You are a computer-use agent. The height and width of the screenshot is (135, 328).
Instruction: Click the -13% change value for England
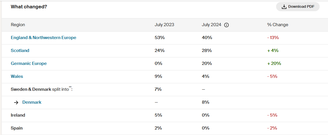point(273,38)
